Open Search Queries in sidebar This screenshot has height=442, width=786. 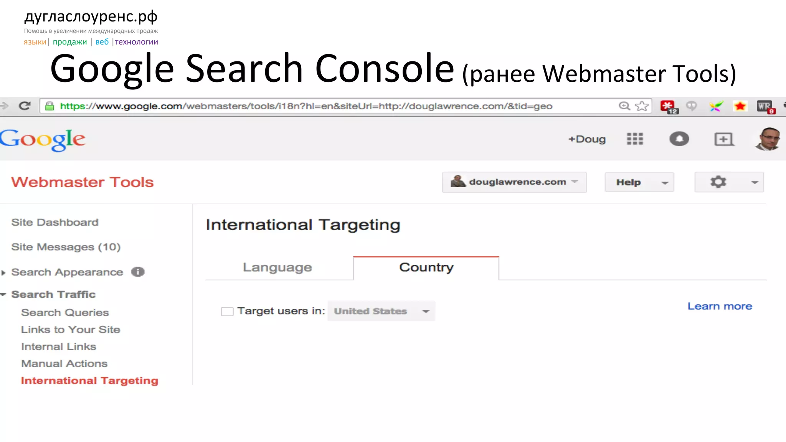[x=65, y=313]
